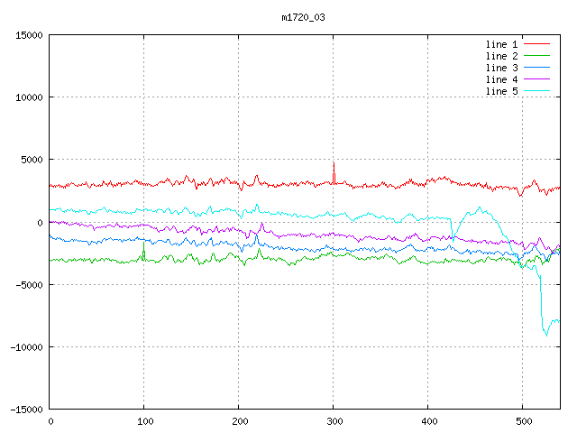Click the x-axis label 200

tap(239, 421)
